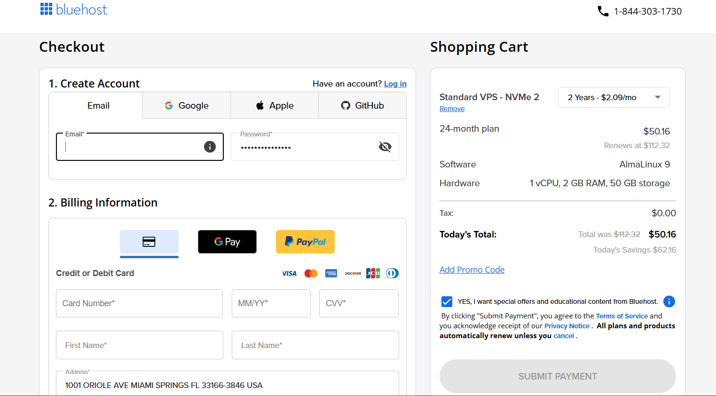The image size is (716, 396).
Task: Click the Visa card logo
Action: click(289, 273)
